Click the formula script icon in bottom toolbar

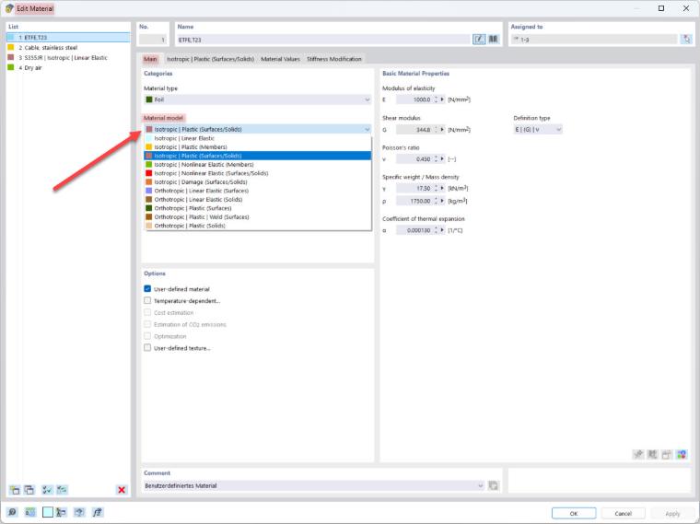point(97,512)
